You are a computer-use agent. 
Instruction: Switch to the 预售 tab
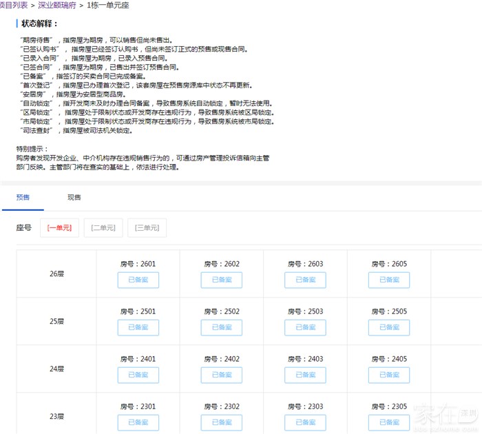[23, 197]
